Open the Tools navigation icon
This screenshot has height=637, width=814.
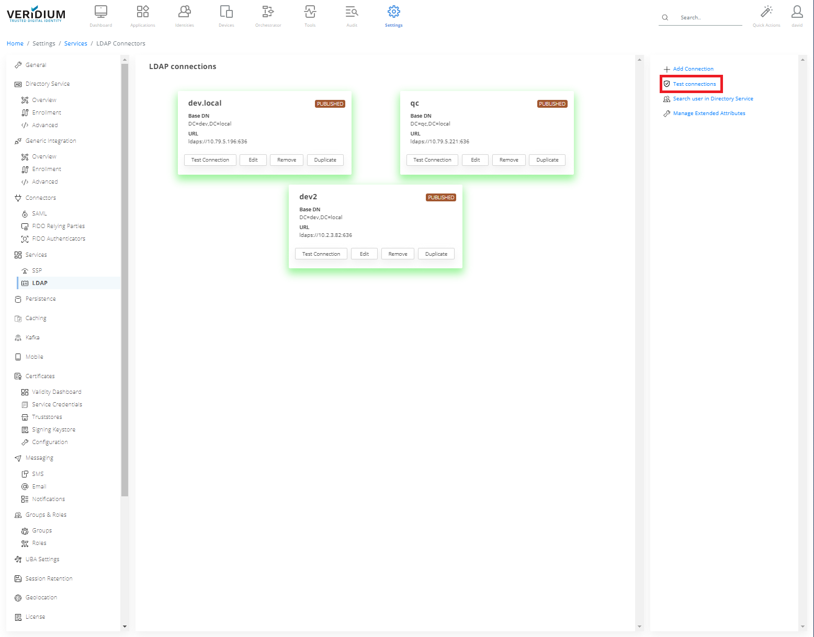coord(310,12)
